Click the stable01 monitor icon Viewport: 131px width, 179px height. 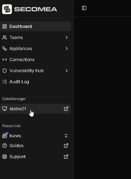(5, 109)
